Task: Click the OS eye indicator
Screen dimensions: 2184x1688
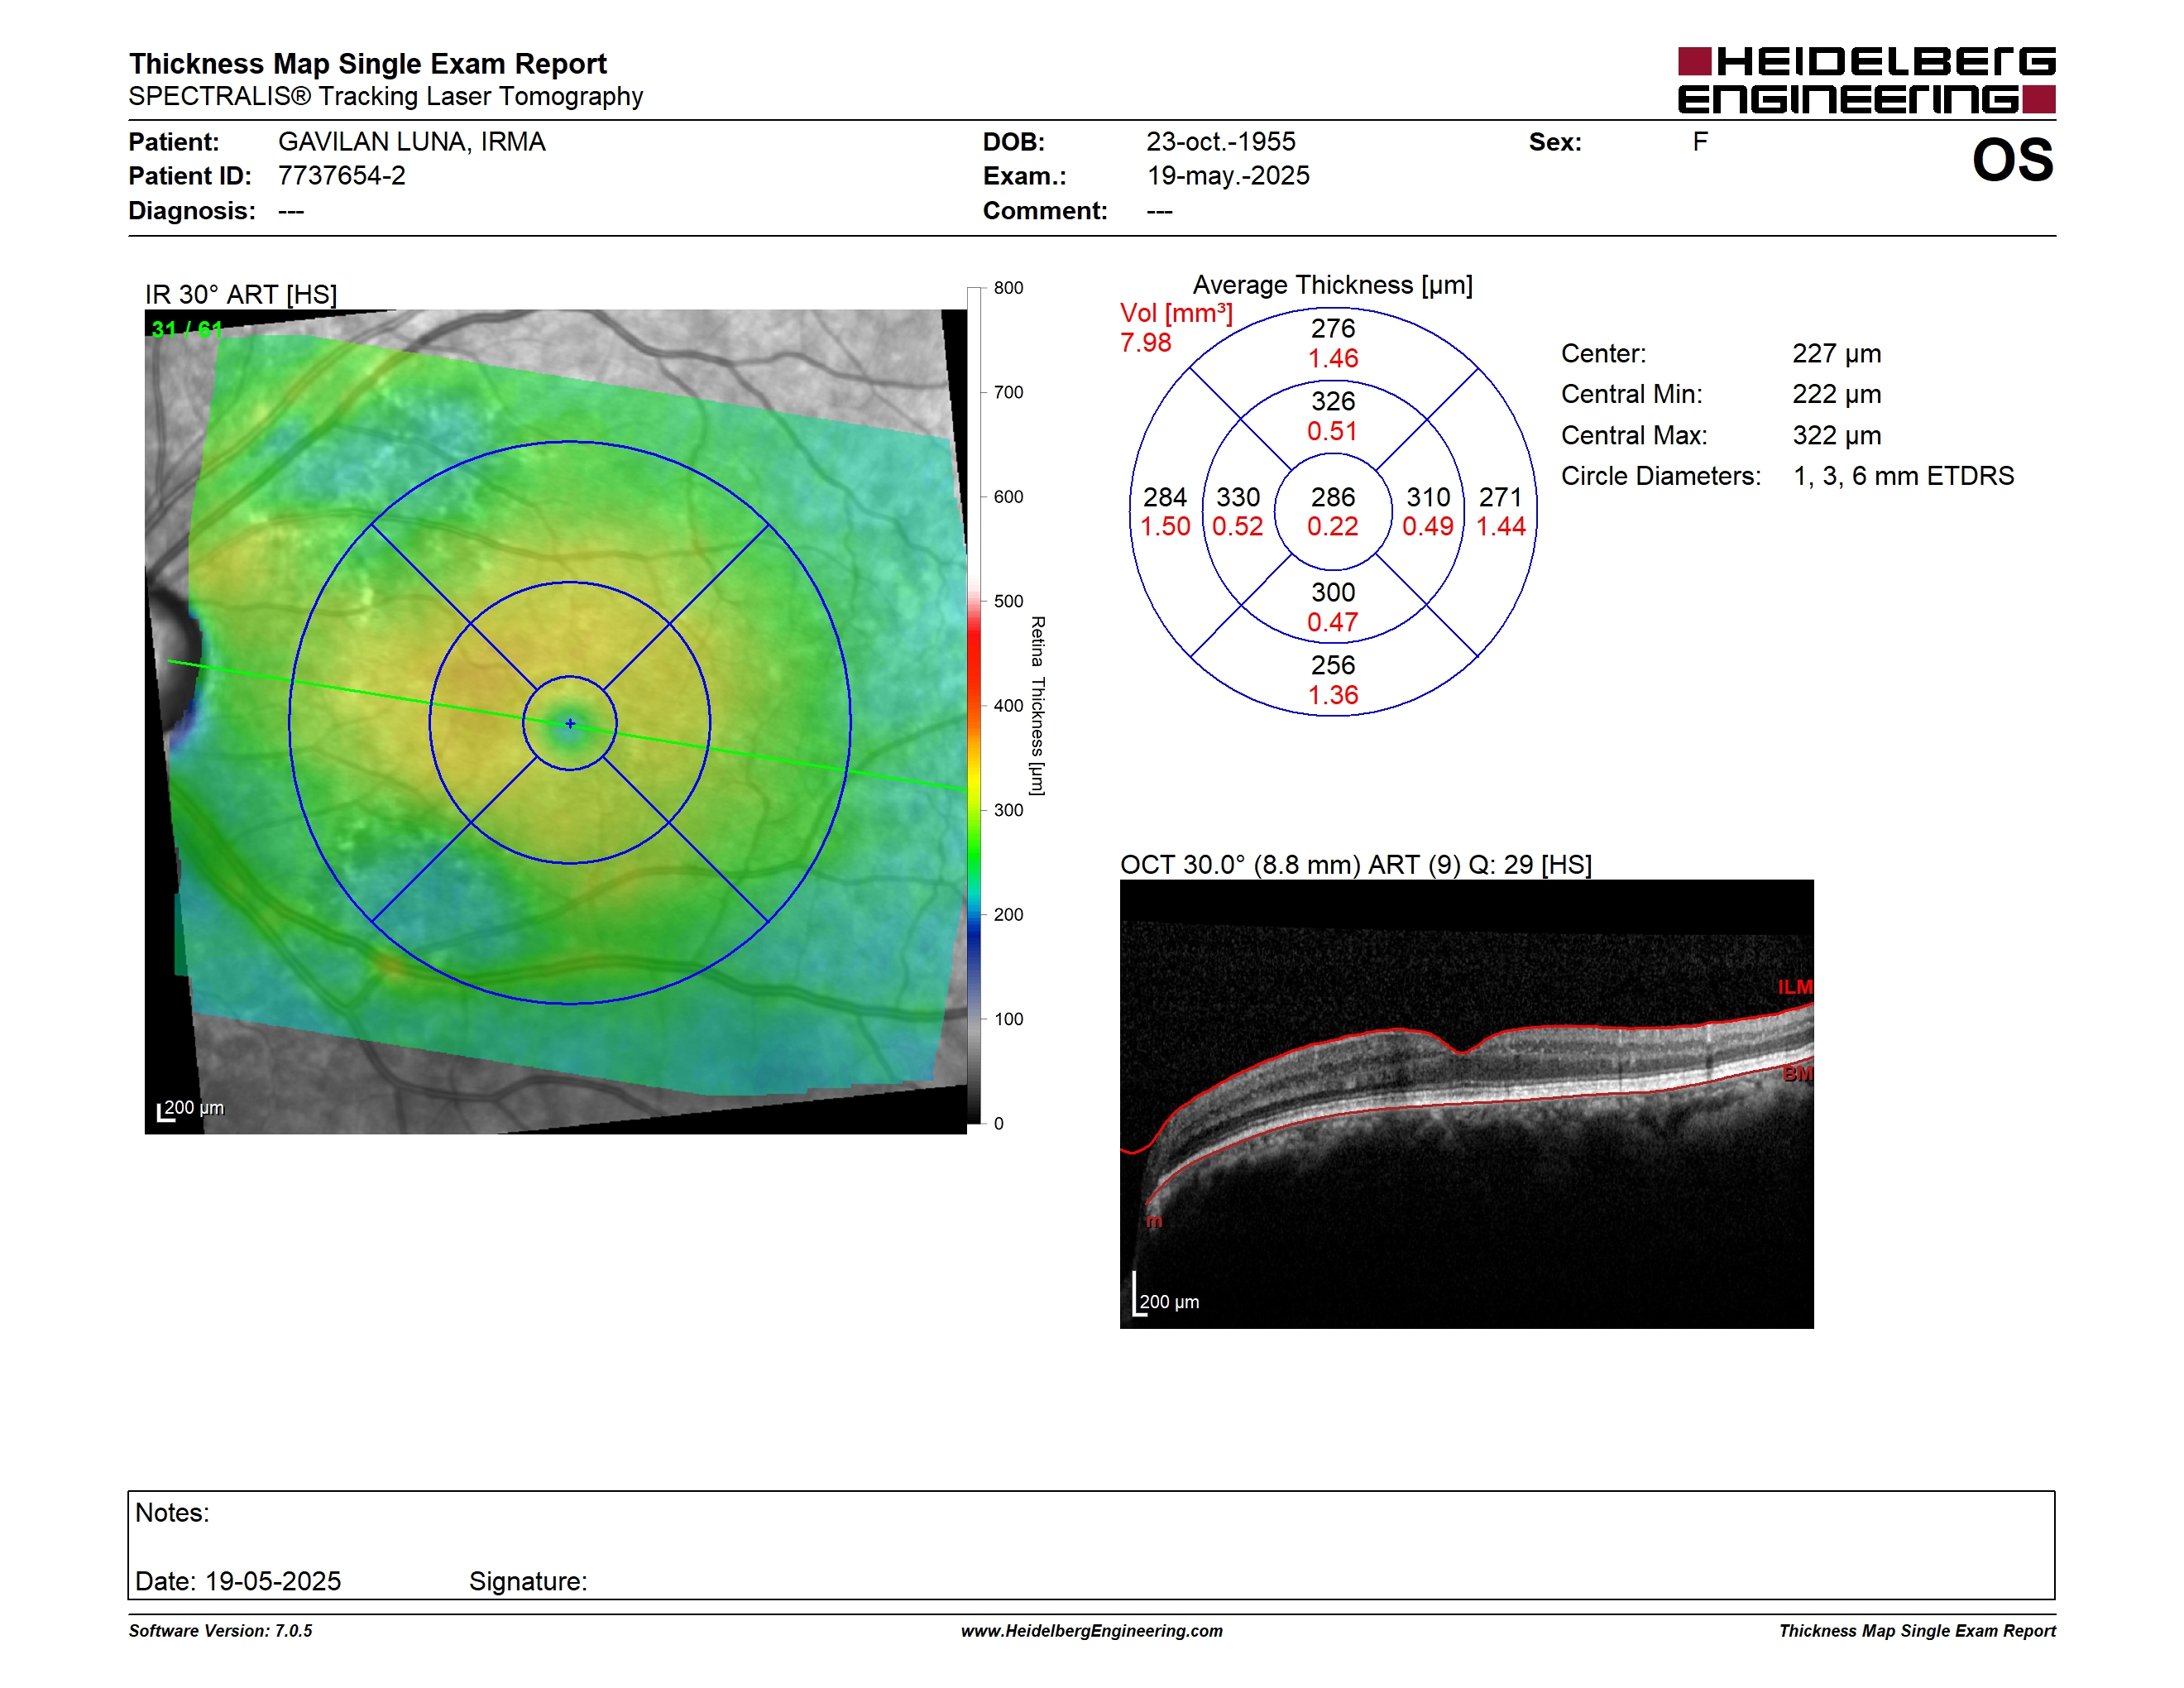Action: coord(2012,160)
